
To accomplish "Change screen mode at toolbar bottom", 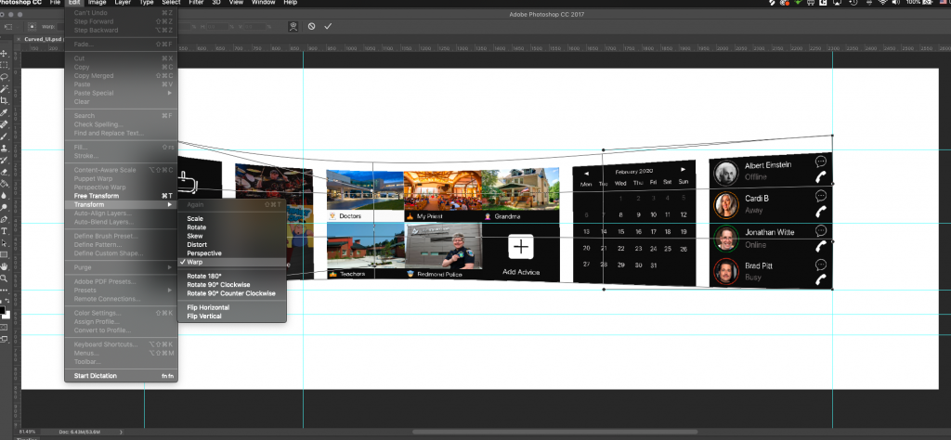I will 5,340.
